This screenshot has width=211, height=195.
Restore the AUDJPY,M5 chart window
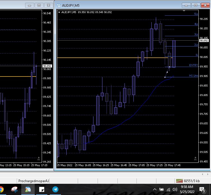coord(196,5)
